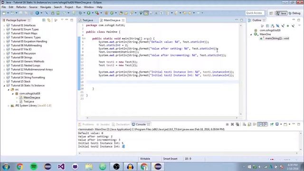The height and width of the screenshot is (171, 304).
Task: Toggle Show Console on Standard Error change
Action: pyautogui.click(x=265, y=124)
